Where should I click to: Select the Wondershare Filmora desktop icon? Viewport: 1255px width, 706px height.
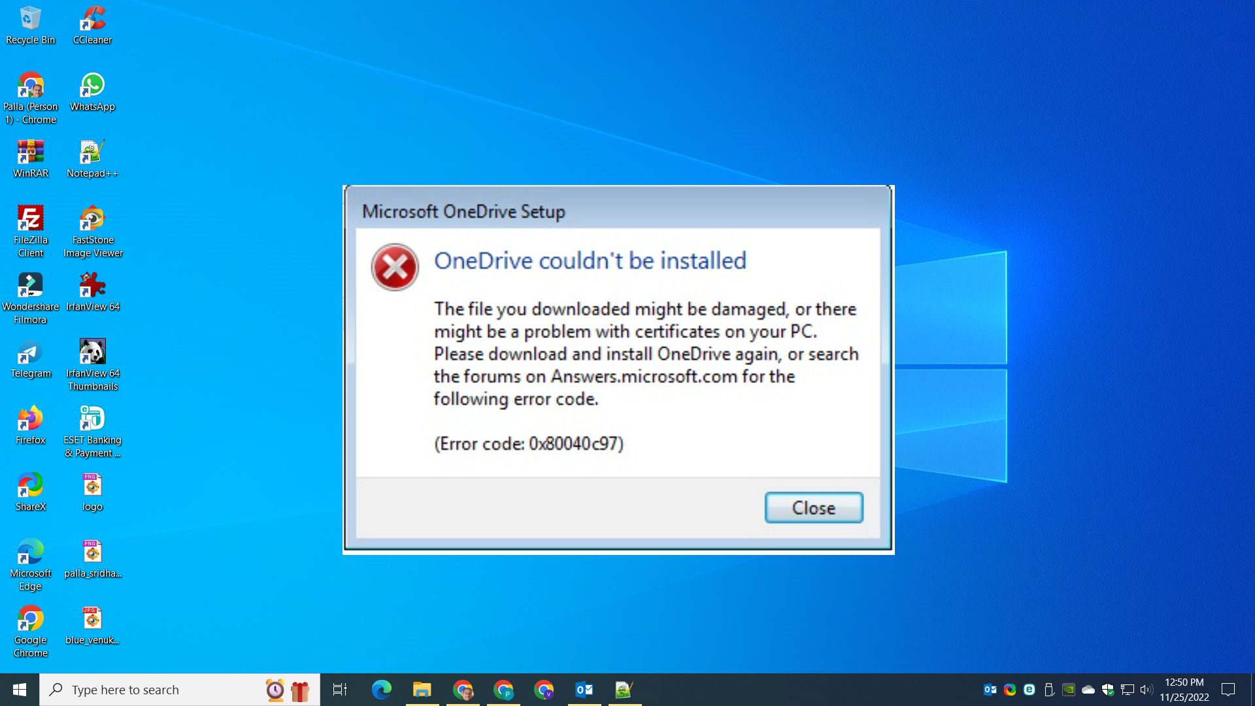pos(30,299)
